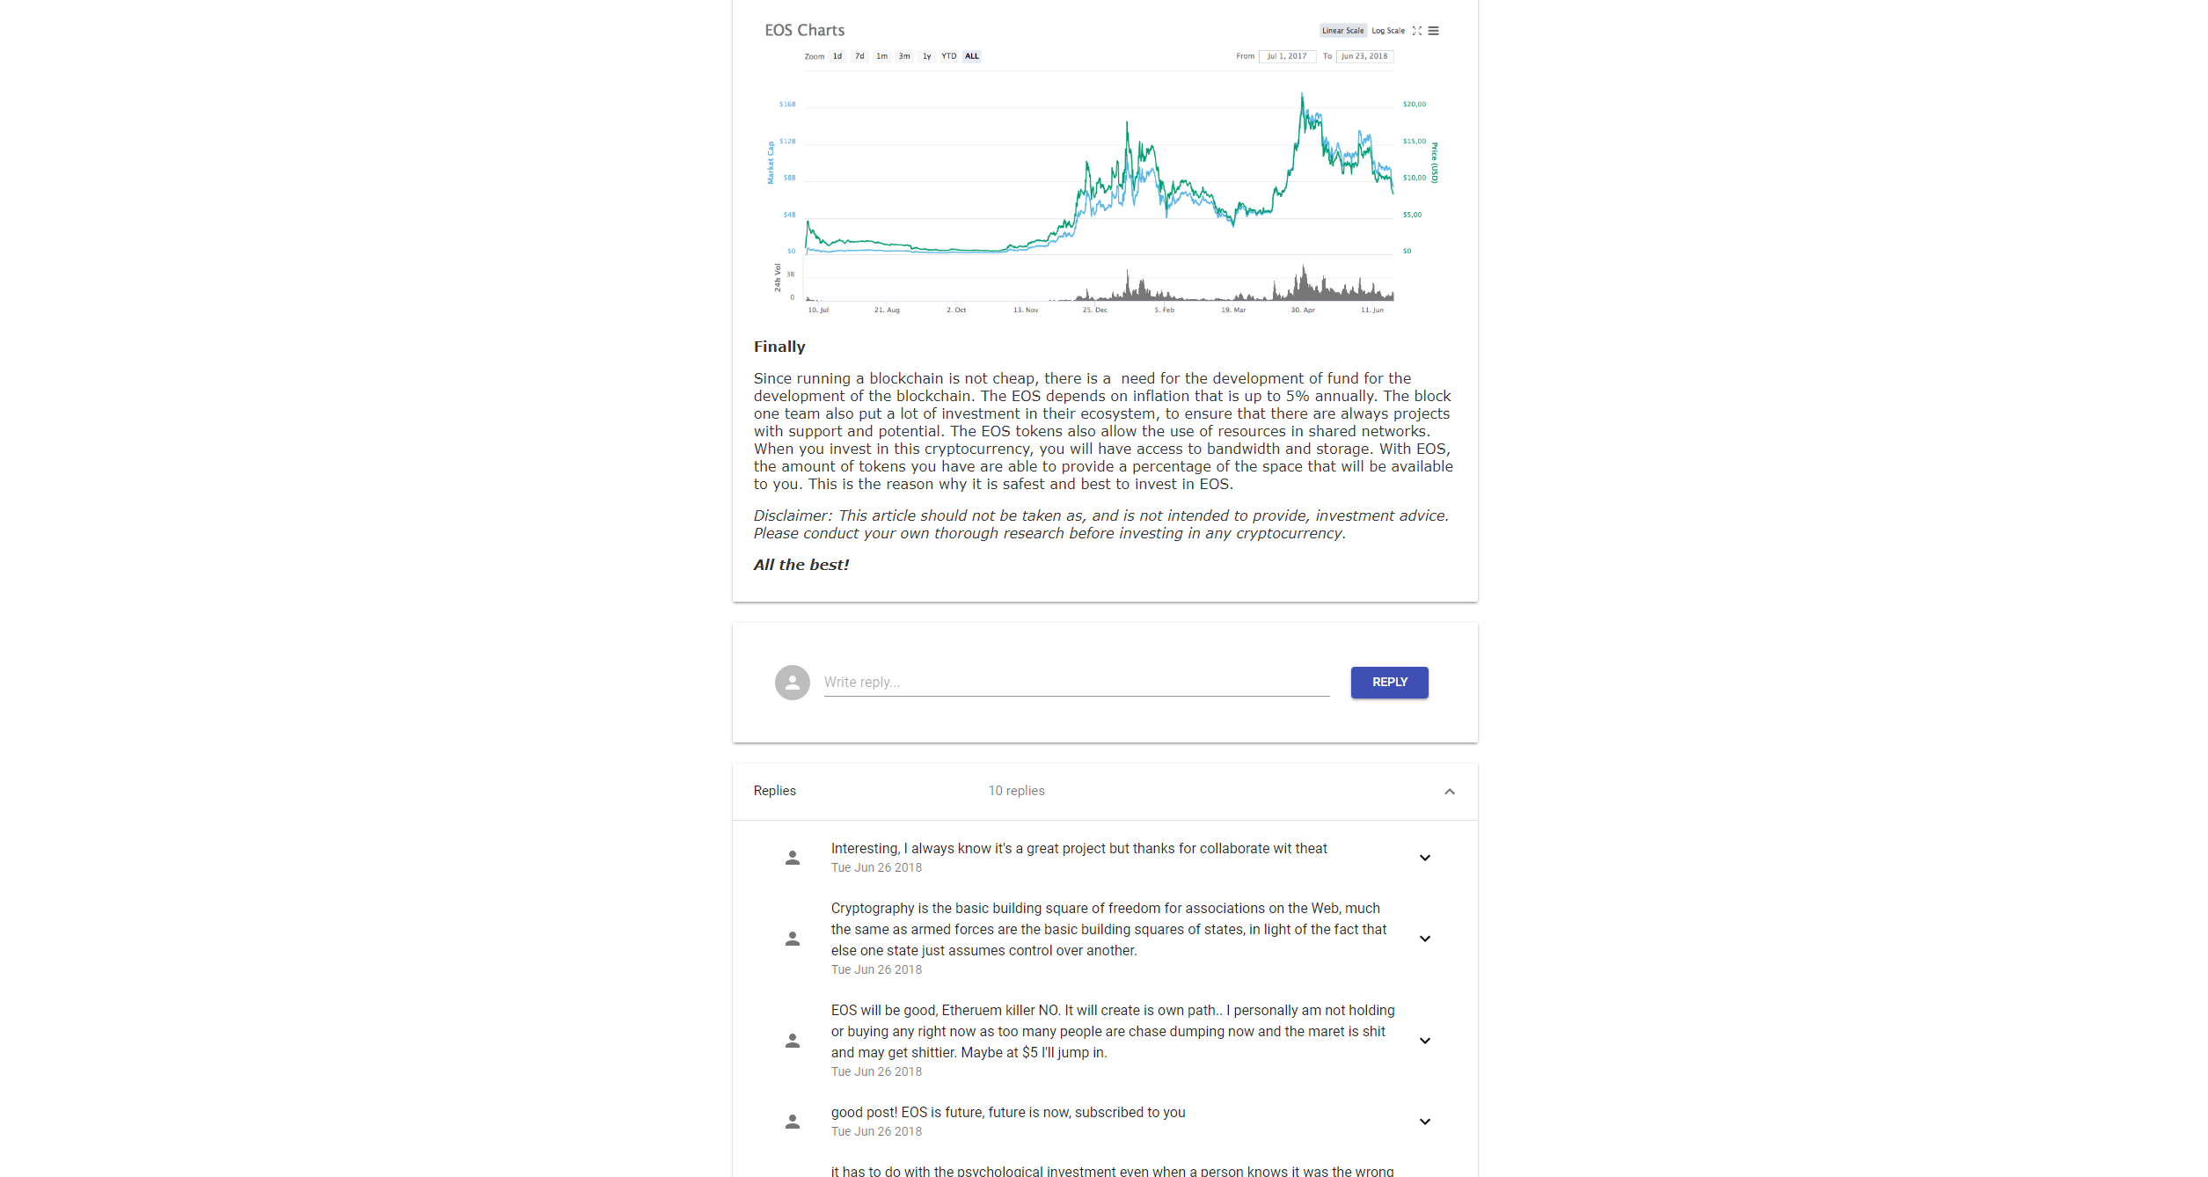Expand the 'EOS will be good' reply
This screenshot has width=2208, height=1177.
click(1424, 1041)
